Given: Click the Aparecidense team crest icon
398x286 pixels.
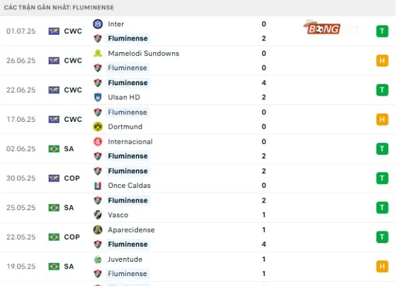Looking at the screenshot, I should pos(98,230).
